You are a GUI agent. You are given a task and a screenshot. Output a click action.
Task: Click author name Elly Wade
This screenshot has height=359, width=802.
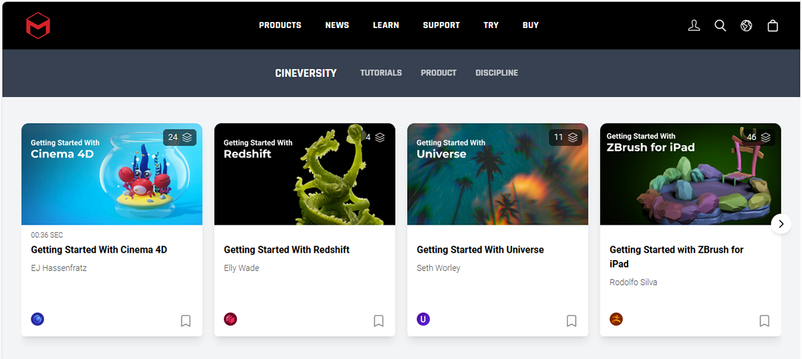(241, 268)
